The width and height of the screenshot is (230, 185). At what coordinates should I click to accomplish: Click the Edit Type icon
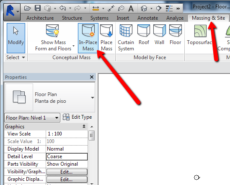66,117
